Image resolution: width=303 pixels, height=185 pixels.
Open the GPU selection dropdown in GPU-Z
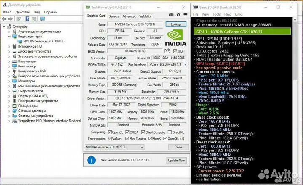(x=114, y=147)
